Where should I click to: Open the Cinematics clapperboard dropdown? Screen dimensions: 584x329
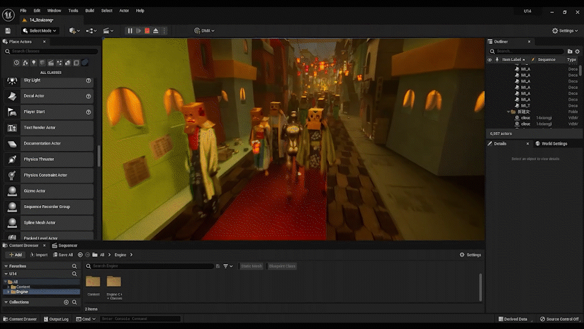pyautogui.click(x=108, y=31)
